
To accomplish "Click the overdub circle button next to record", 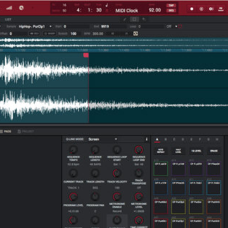I will pyautogui.click(x=201, y=9).
